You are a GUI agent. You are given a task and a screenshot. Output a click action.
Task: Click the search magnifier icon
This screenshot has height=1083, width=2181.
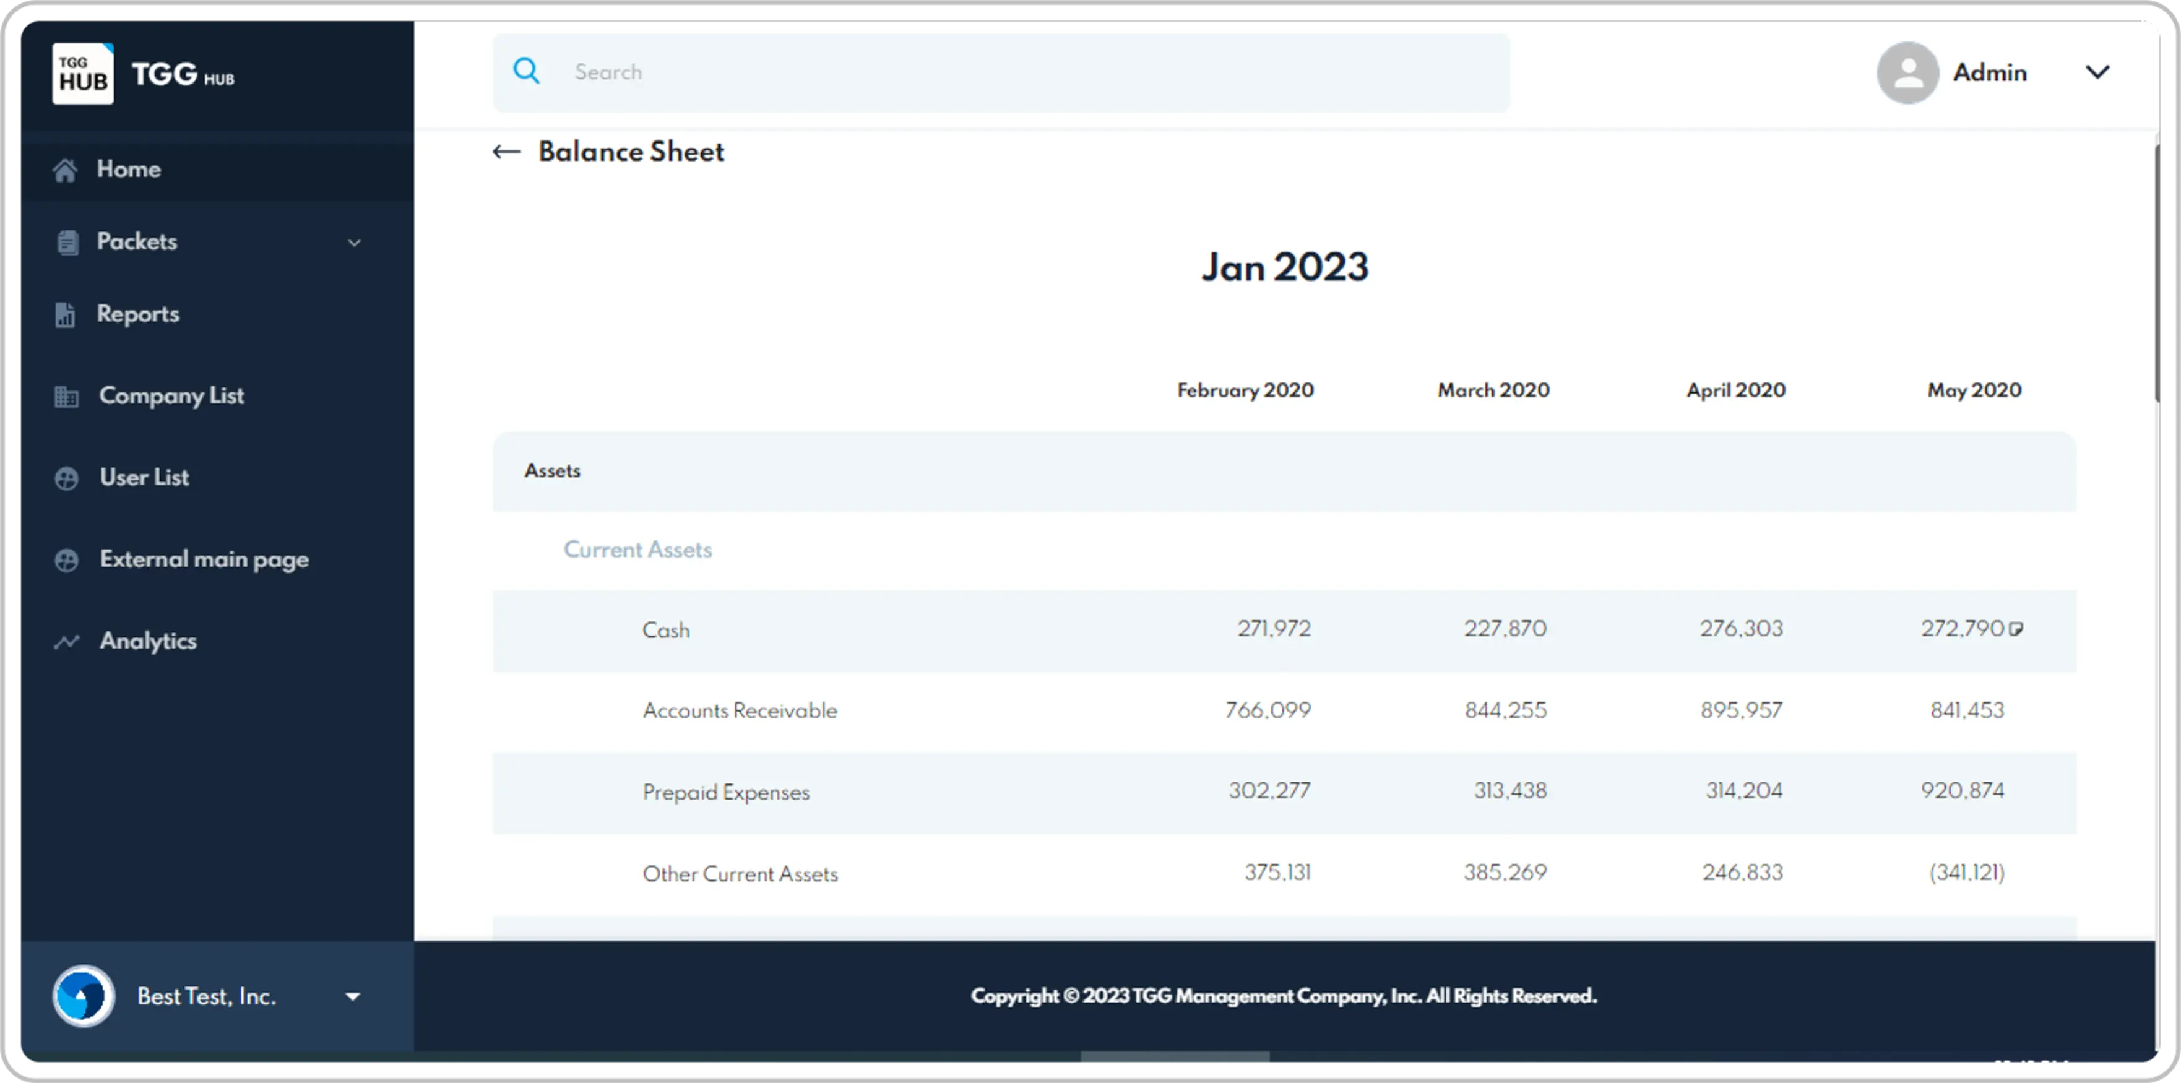(x=527, y=72)
